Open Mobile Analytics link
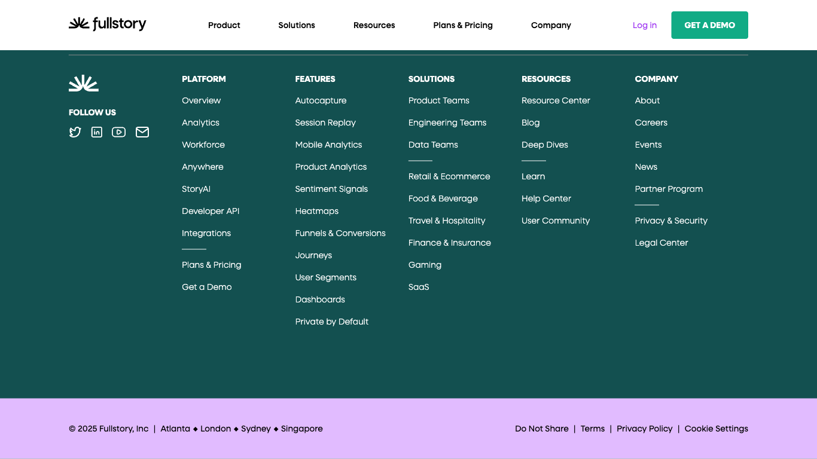This screenshot has height=459, width=817. (328, 145)
